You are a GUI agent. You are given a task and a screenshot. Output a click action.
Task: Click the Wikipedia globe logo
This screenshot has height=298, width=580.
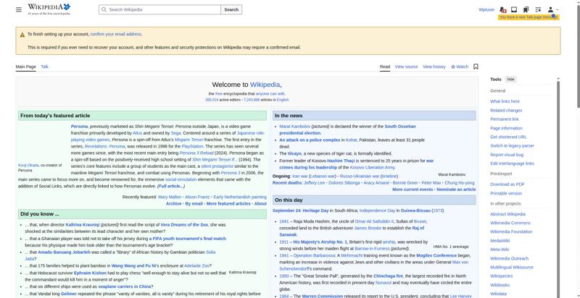coord(49,9)
